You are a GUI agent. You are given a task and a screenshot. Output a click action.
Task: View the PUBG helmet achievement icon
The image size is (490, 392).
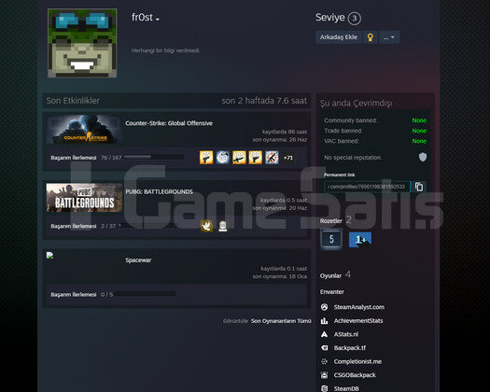click(223, 226)
